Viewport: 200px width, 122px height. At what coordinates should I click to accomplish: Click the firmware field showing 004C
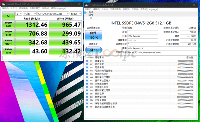[x=142, y=28]
